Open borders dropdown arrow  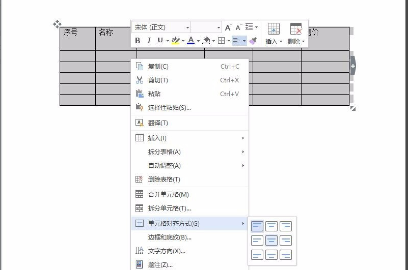229,41
